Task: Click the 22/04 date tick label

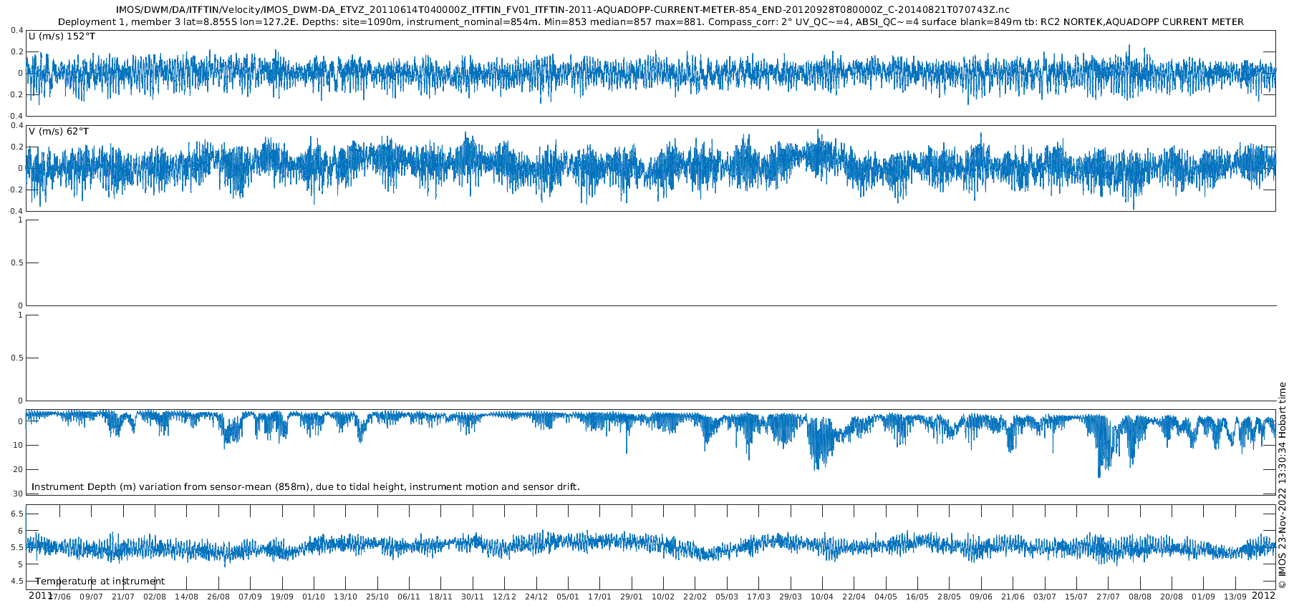Action: [x=854, y=597]
